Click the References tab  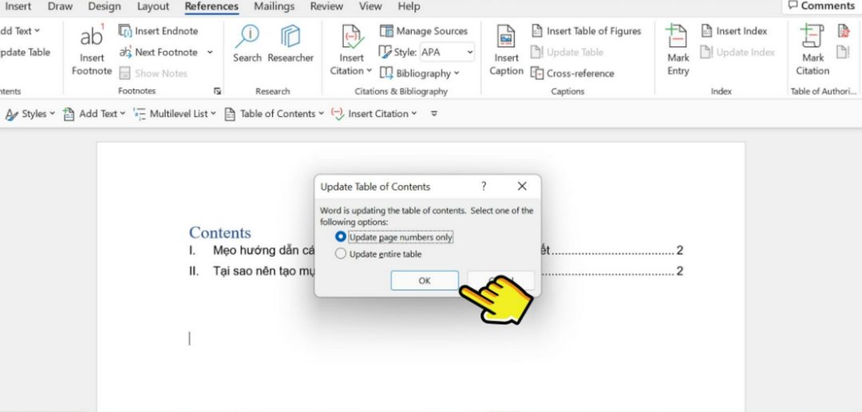point(212,6)
